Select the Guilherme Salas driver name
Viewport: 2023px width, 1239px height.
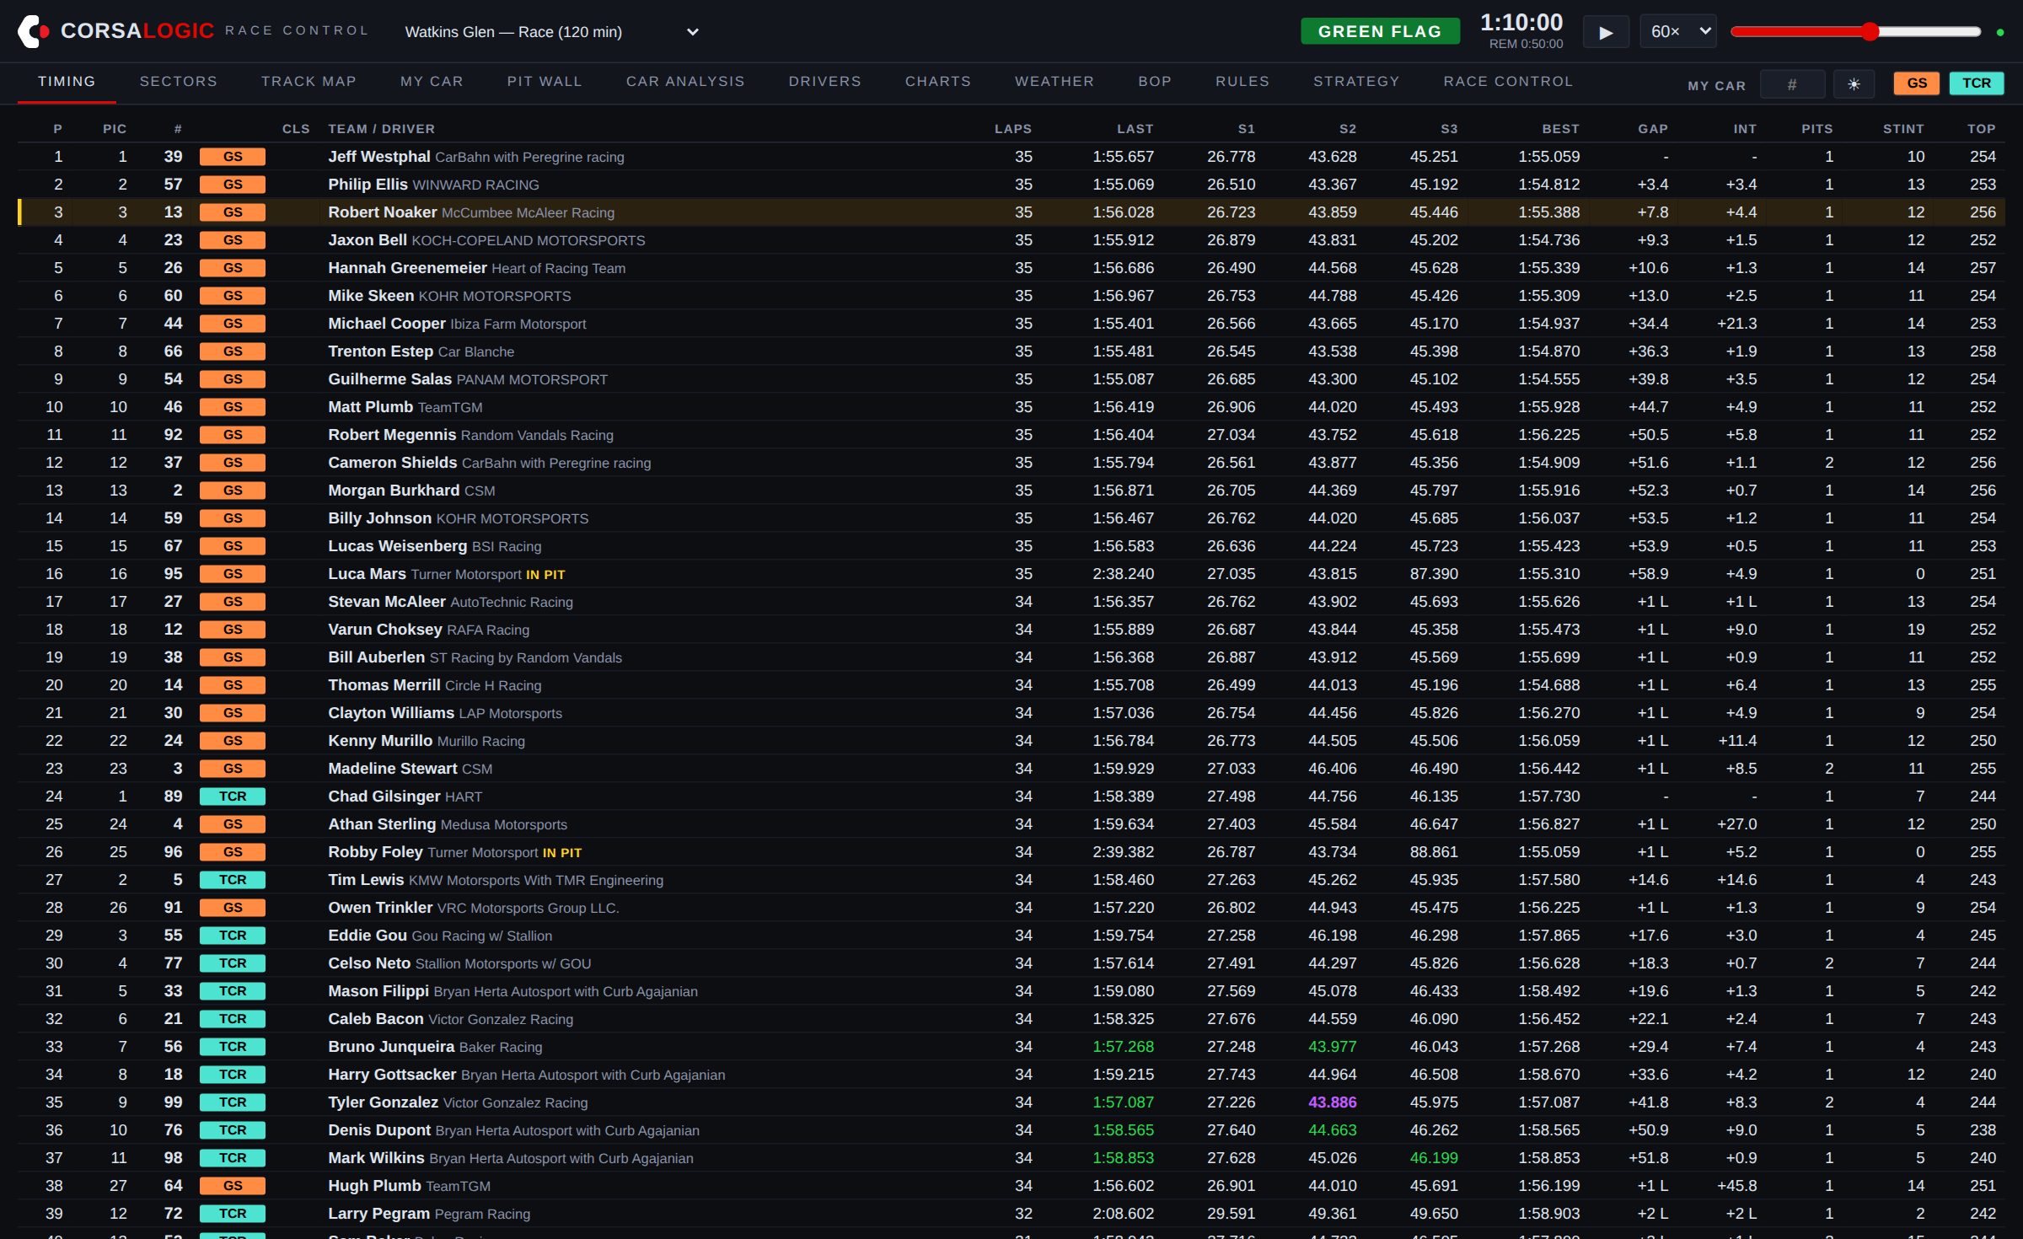click(x=389, y=379)
